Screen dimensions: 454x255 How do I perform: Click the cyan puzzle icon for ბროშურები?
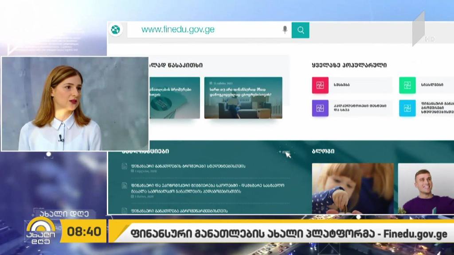[407, 108]
